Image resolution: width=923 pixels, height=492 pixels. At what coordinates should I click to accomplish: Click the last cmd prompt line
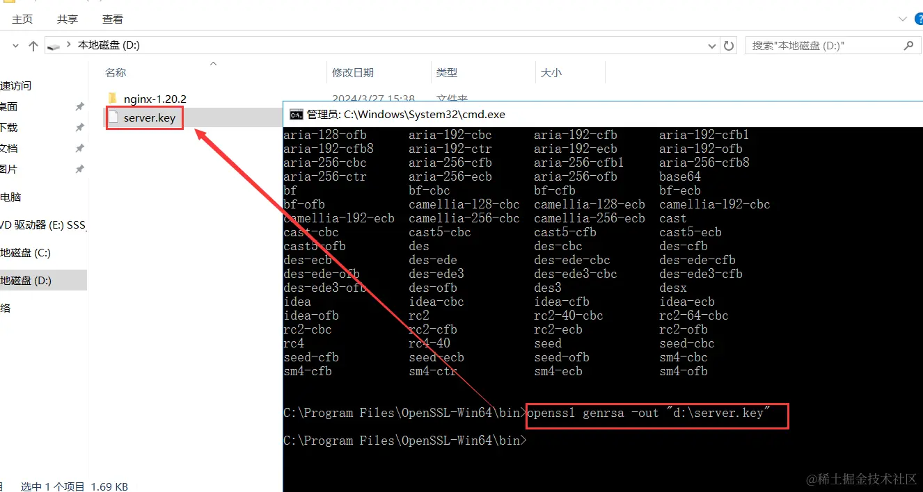[x=405, y=441]
